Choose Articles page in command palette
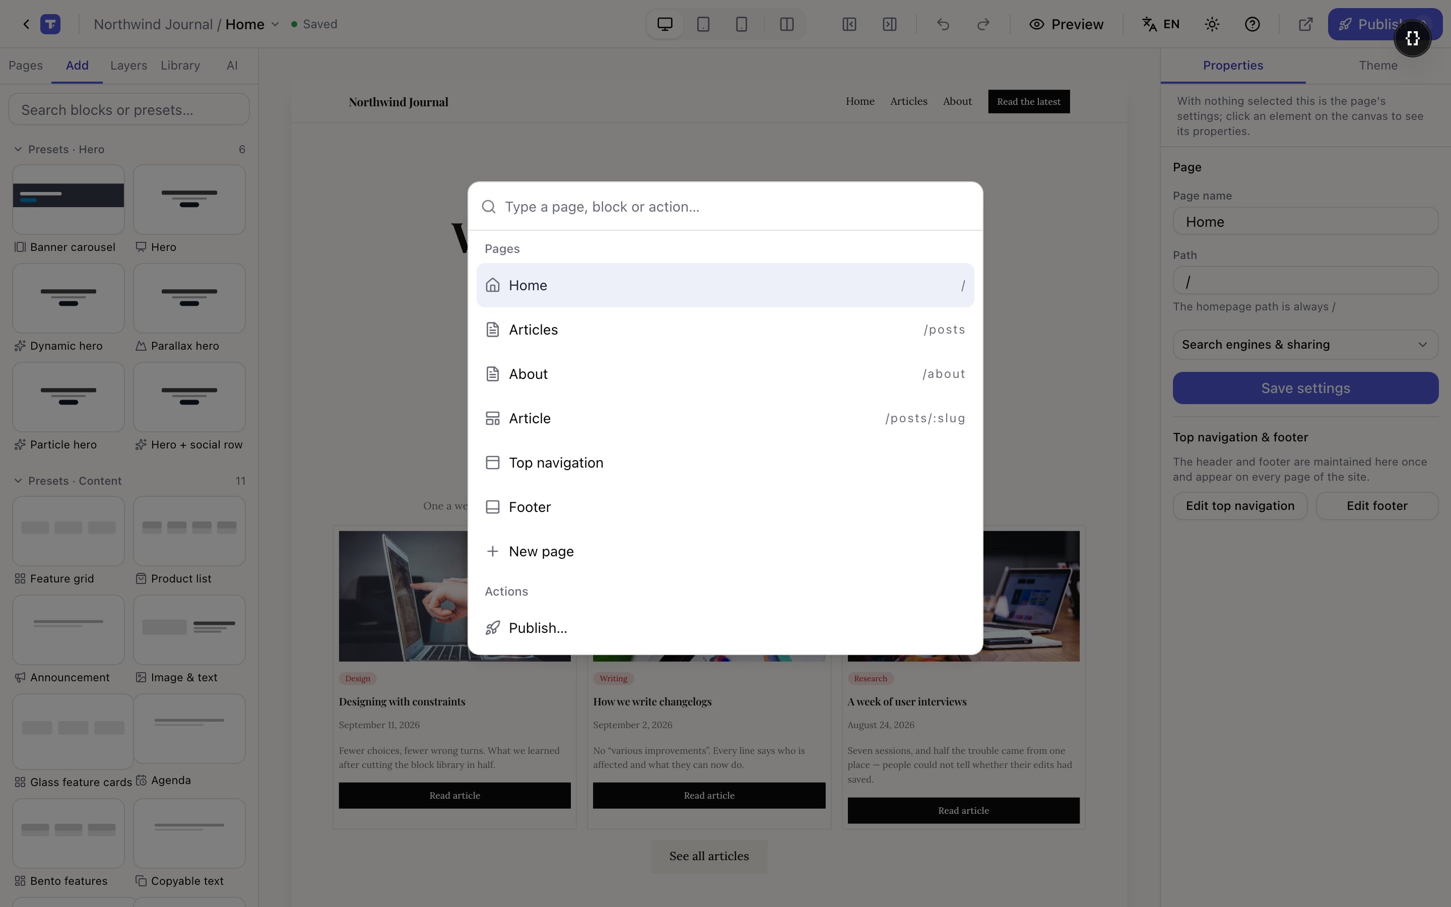 point(726,330)
